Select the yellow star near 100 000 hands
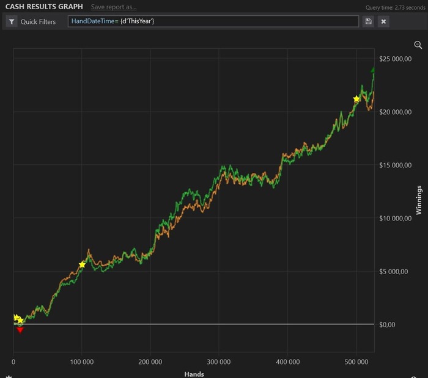 [x=83, y=264]
